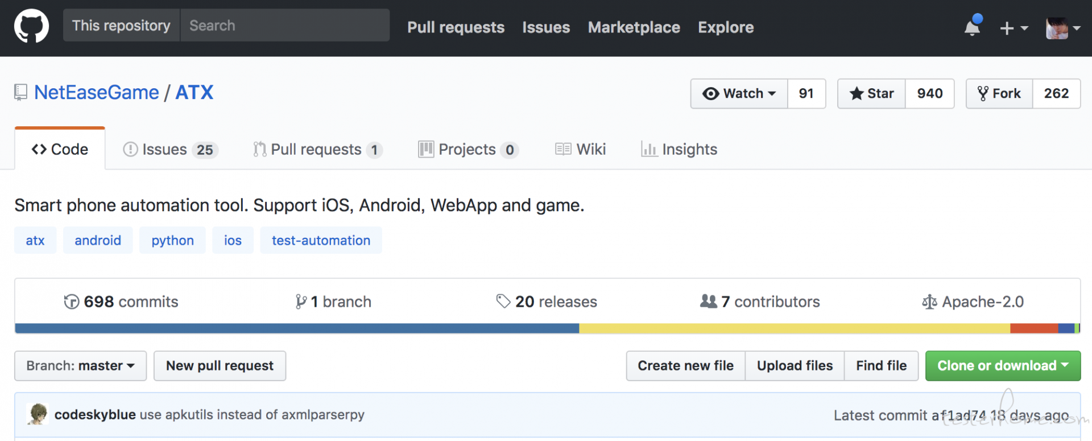Open the Insights tab

coord(679,149)
